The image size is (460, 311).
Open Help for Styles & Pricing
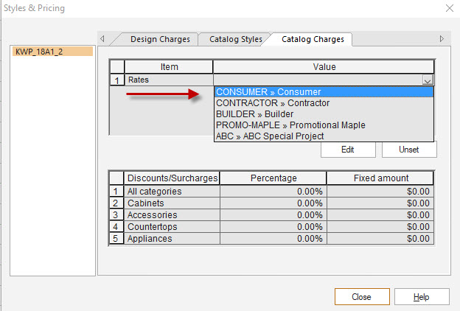pos(421,297)
